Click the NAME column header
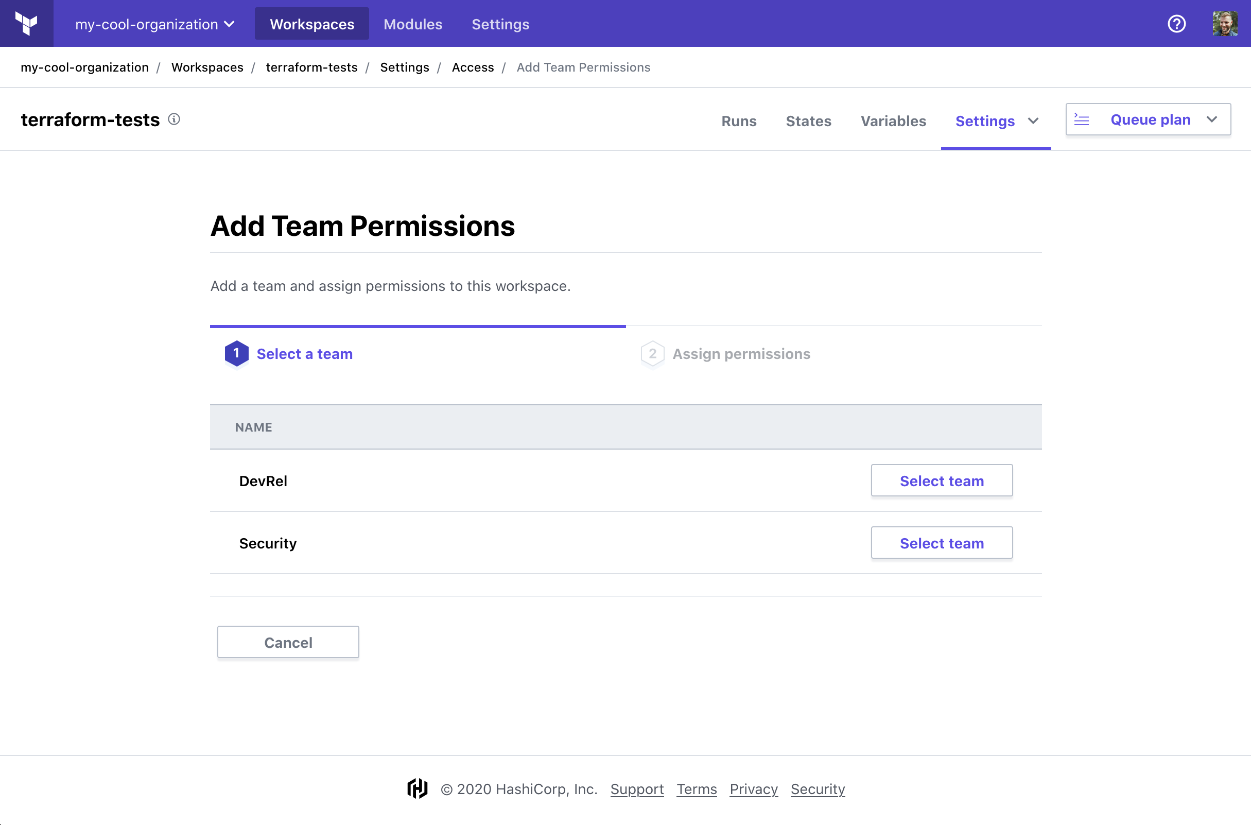 [253, 427]
